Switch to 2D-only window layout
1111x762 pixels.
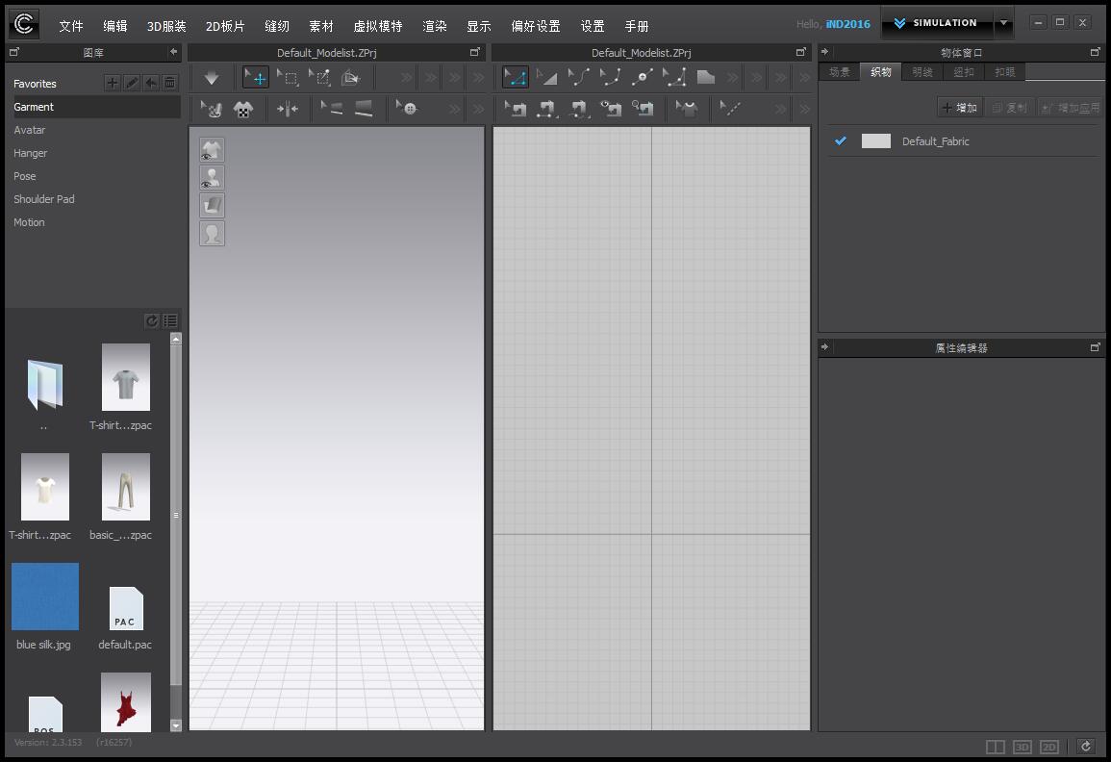(1048, 747)
